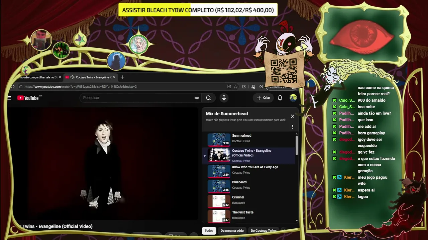The image size is (428, 240).
Task: Click the YouTube URL in the address bar
Action: (80, 87)
